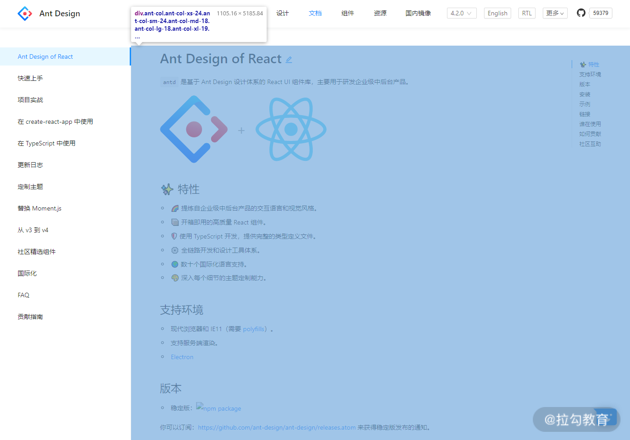Open the GitHub icon in header

point(581,13)
